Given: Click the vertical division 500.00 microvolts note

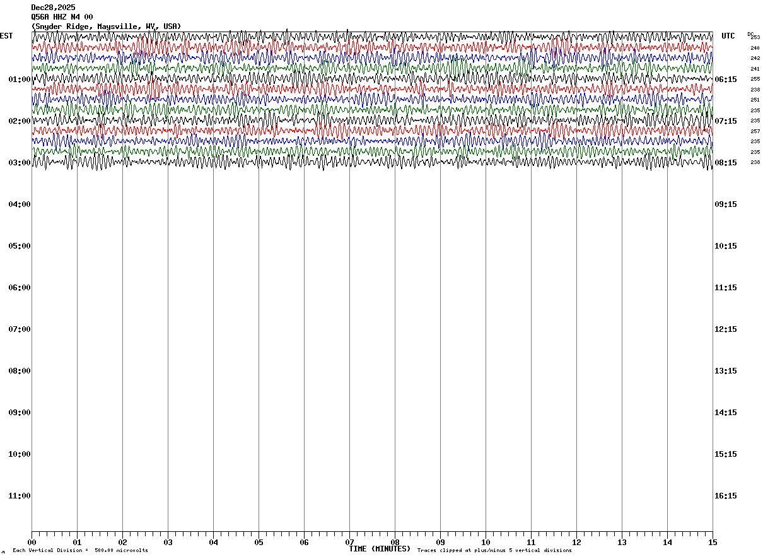Looking at the screenshot, I should [81, 551].
